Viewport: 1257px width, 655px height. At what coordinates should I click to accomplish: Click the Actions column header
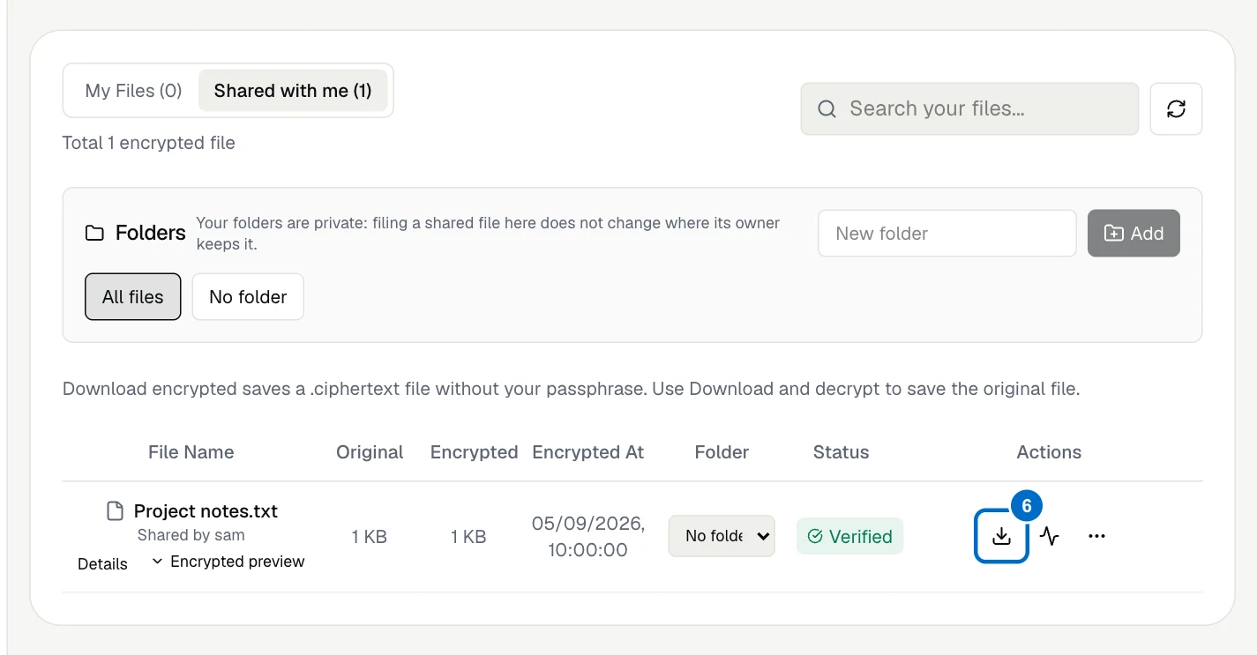pyautogui.click(x=1049, y=452)
